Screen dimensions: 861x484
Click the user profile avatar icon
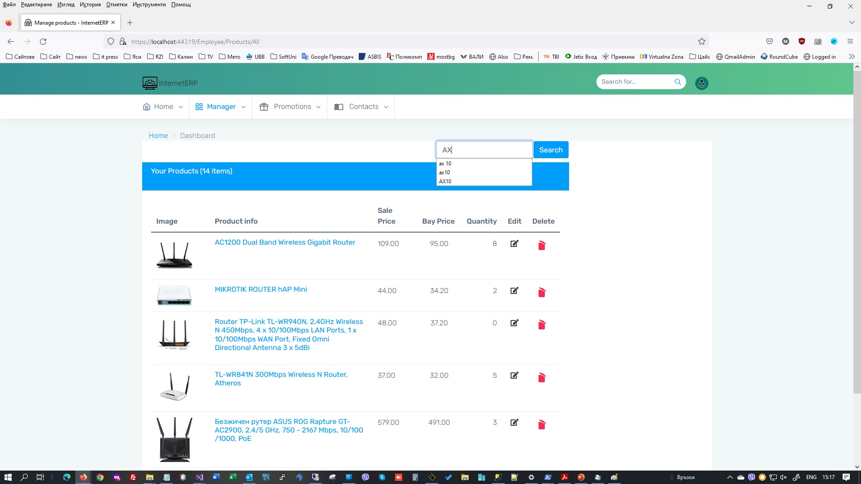(701, 83)
